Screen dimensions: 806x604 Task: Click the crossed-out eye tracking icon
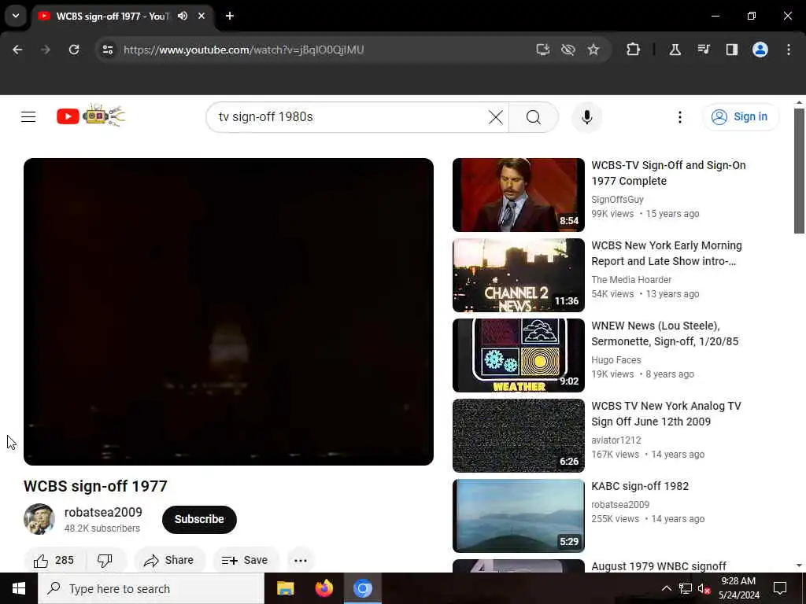coord(568,50)
